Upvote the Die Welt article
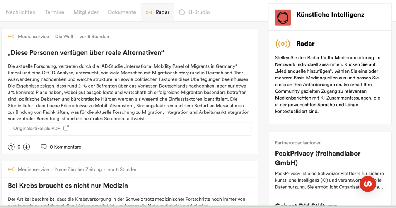 pos(11,147)
